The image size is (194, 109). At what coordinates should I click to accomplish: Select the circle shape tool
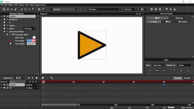tap(25, 9)
